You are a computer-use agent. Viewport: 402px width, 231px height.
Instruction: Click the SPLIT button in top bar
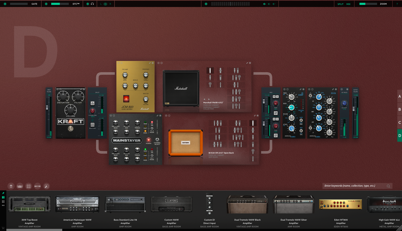pos(340,4)
